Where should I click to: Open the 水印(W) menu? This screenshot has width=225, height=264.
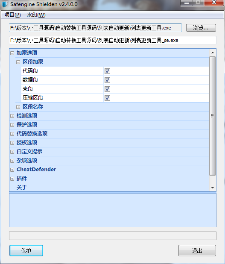[36, 15]
